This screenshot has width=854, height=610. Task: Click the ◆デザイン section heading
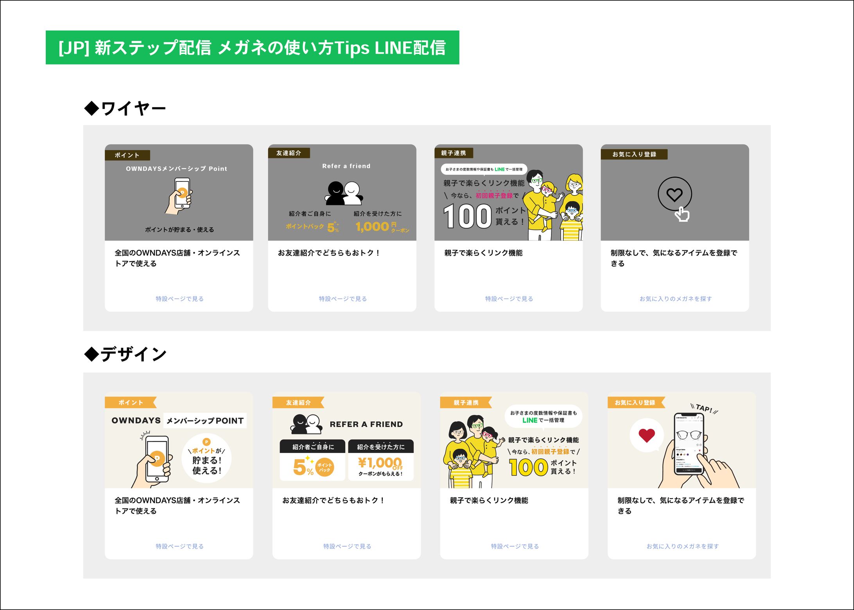point(125,354)
